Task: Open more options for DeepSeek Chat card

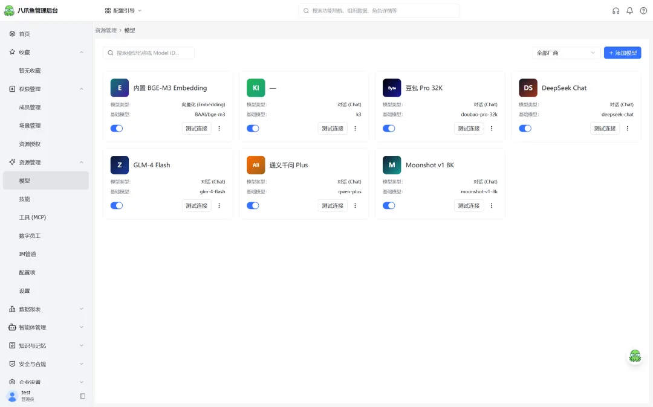Action: pos(627,129)
